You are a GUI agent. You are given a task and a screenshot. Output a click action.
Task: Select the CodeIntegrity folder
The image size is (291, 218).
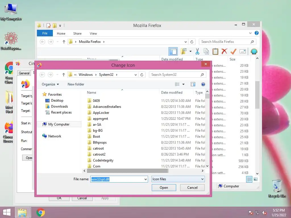[x=103, y=160]
